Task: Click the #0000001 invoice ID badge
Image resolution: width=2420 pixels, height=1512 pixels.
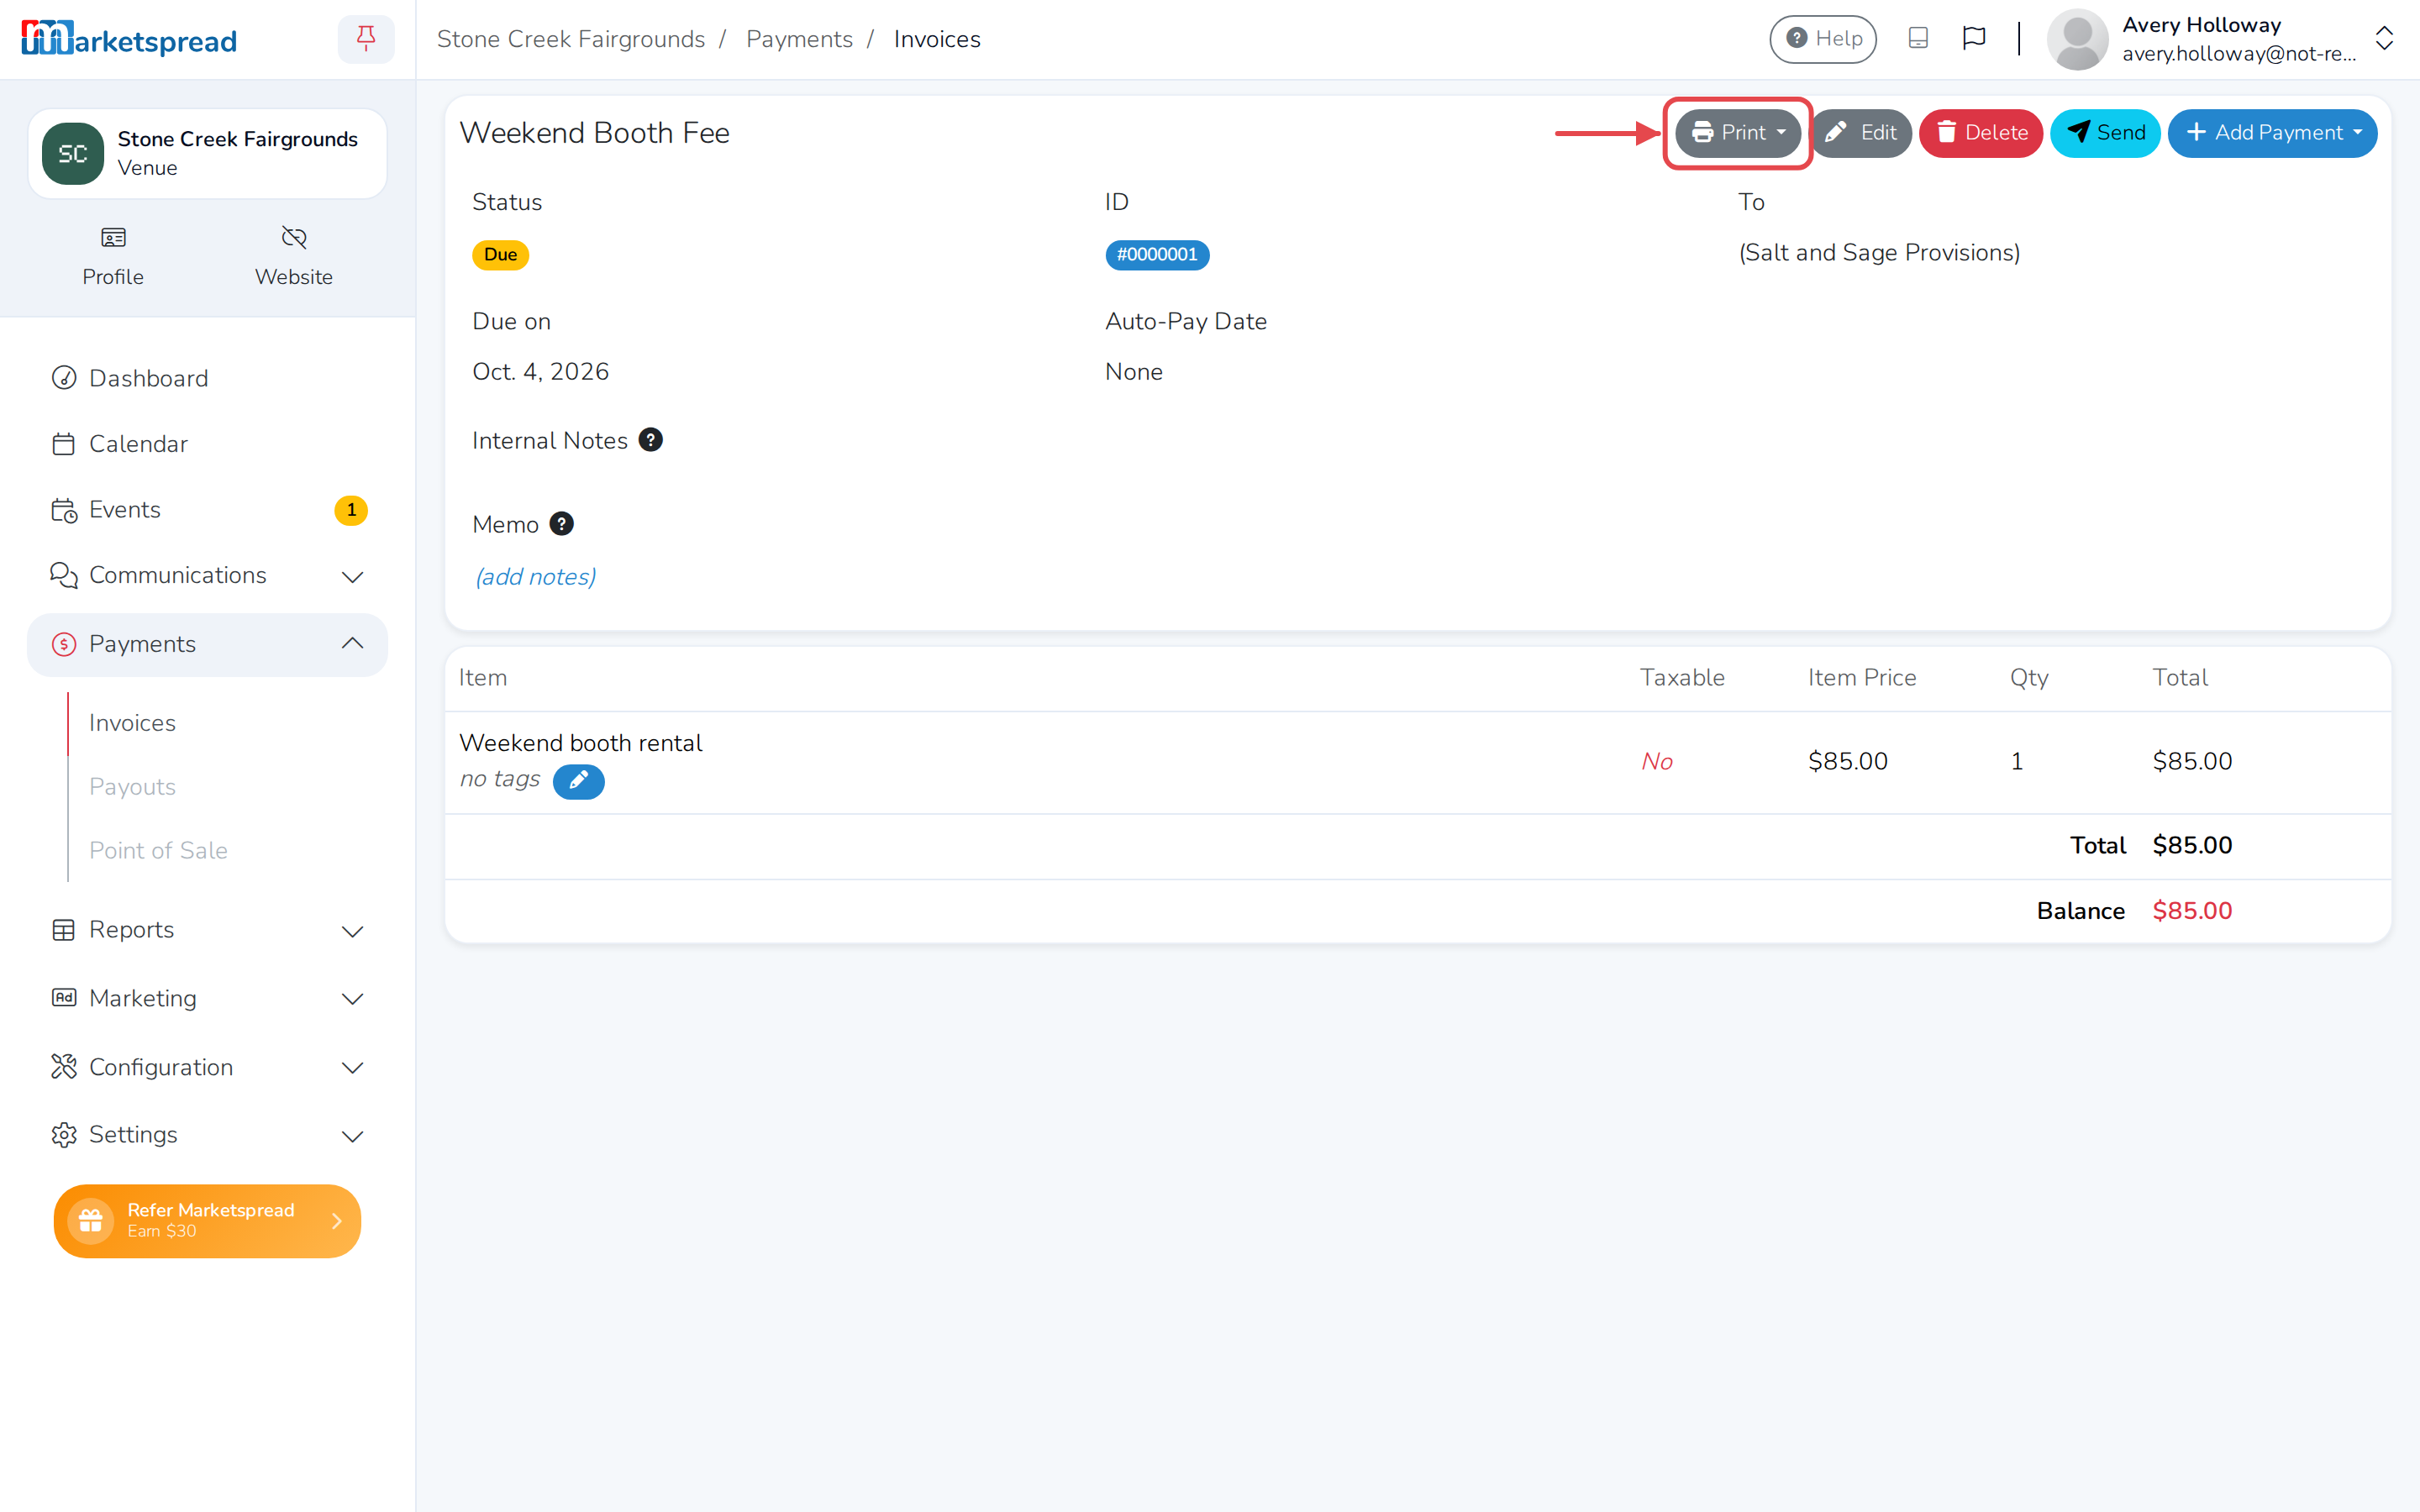Action: [1157, 255]
